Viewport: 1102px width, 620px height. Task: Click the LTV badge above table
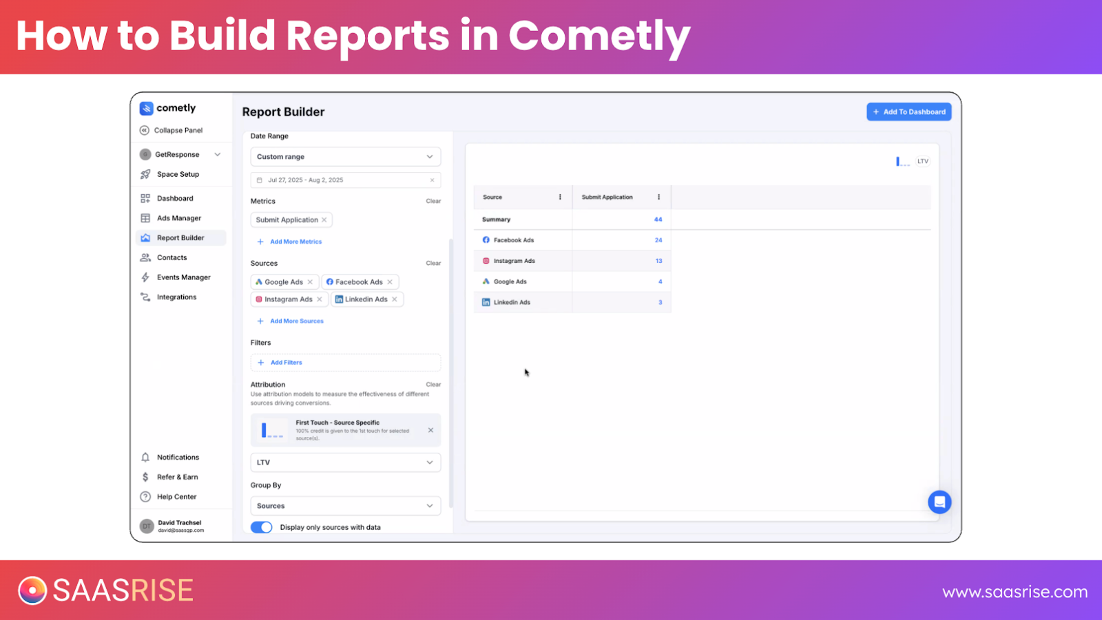click(923, 161)
